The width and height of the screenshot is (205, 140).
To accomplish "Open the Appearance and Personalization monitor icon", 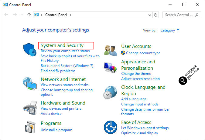I will pyautogui.click(x=111, y=68).
